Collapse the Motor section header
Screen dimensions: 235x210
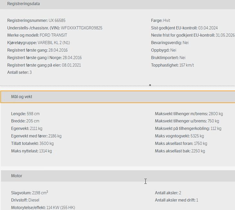17,176
